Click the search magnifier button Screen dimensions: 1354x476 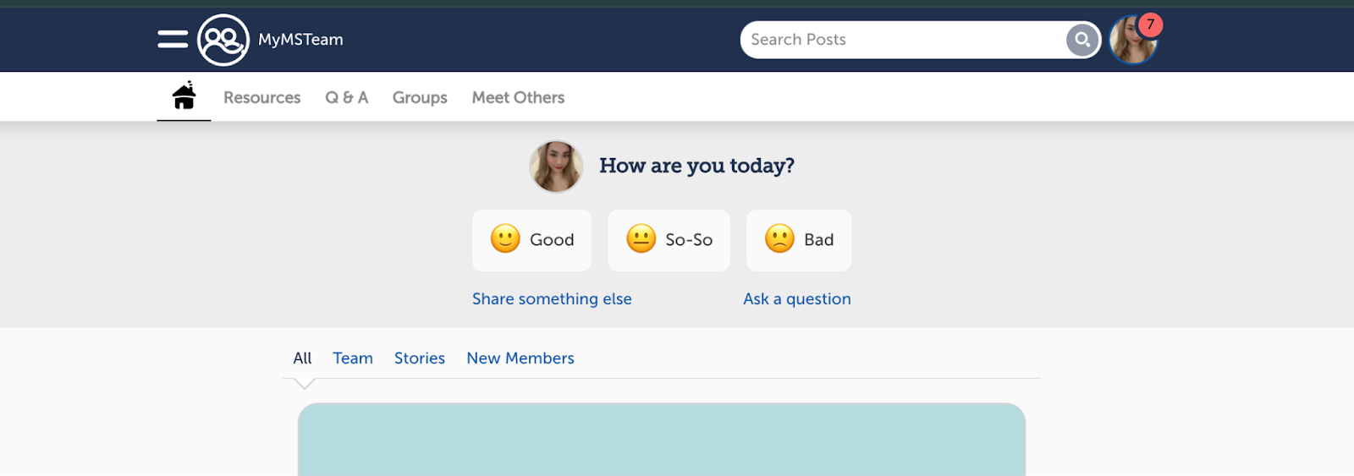(1082, 40)
